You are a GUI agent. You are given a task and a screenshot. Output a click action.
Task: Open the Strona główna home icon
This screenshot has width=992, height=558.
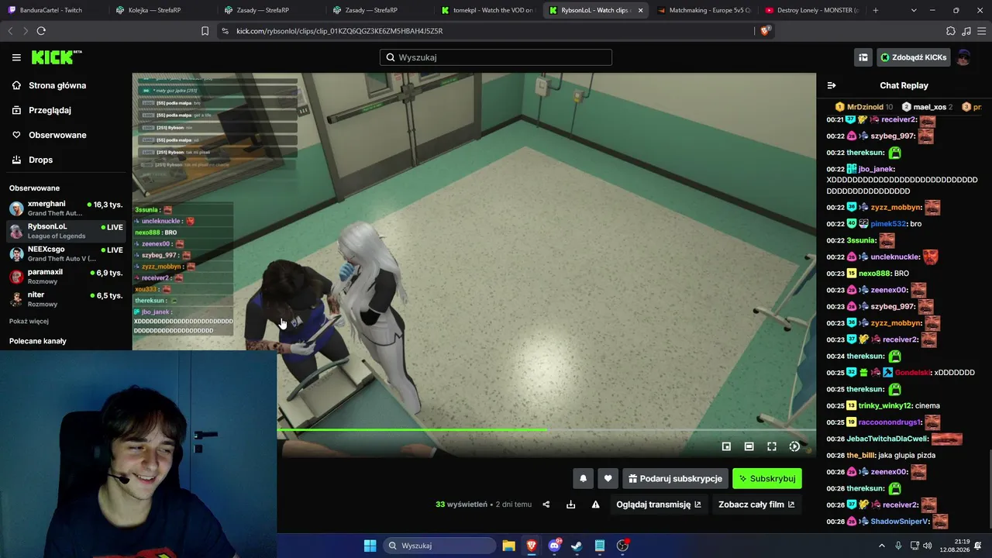pyautogui.click(x=16, y=85)
